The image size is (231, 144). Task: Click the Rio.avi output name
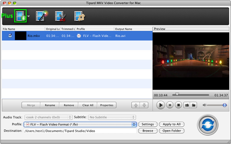120,36
